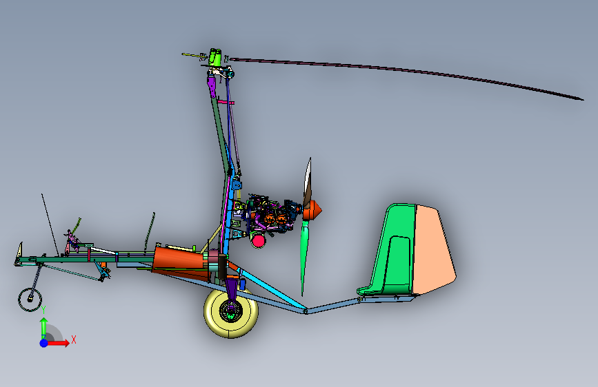Select the purple bracket near the mast top

coord(212,87)
